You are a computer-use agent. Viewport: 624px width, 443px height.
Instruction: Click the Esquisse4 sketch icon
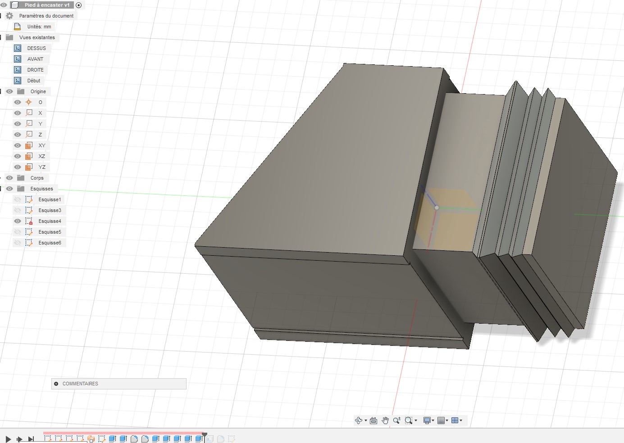click(x=29, y=221)
